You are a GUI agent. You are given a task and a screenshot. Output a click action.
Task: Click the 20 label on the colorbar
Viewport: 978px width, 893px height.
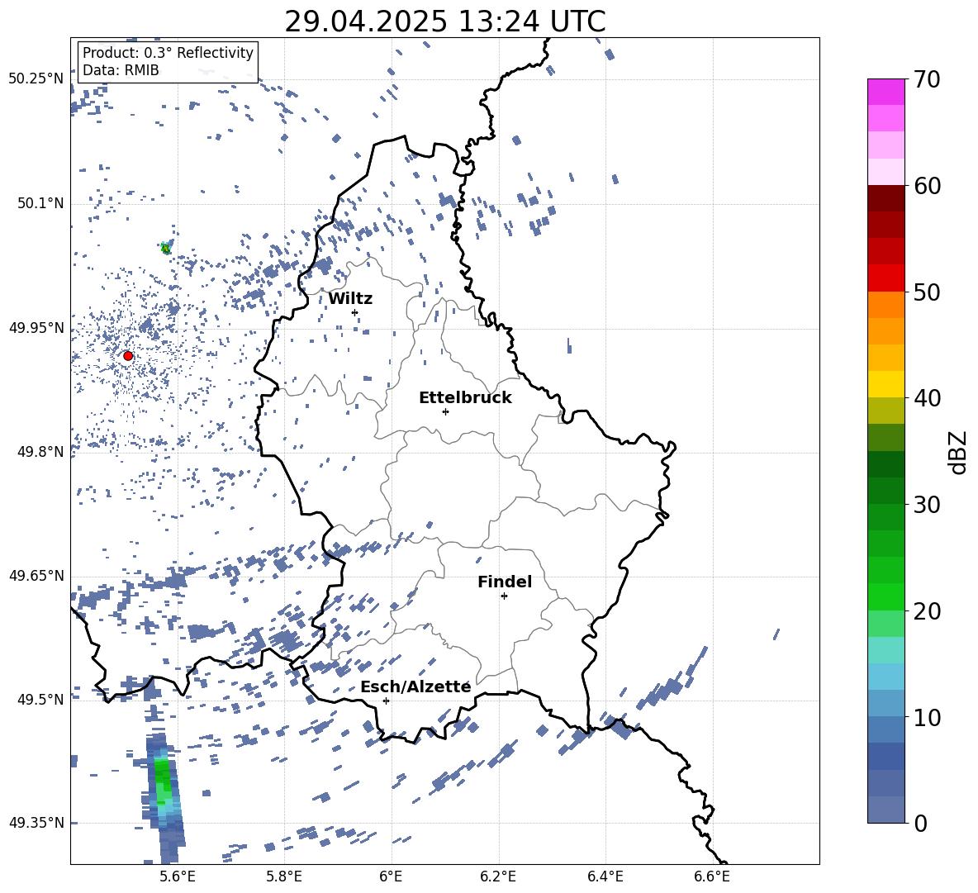click(x=928, y=611)
